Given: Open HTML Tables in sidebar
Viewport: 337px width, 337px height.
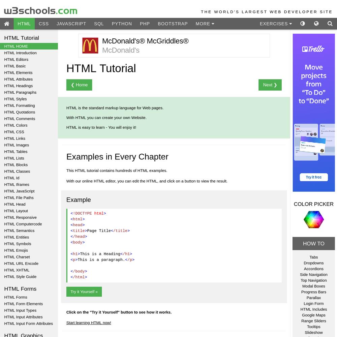Looking at the screenshot, I should coord(29,152).
